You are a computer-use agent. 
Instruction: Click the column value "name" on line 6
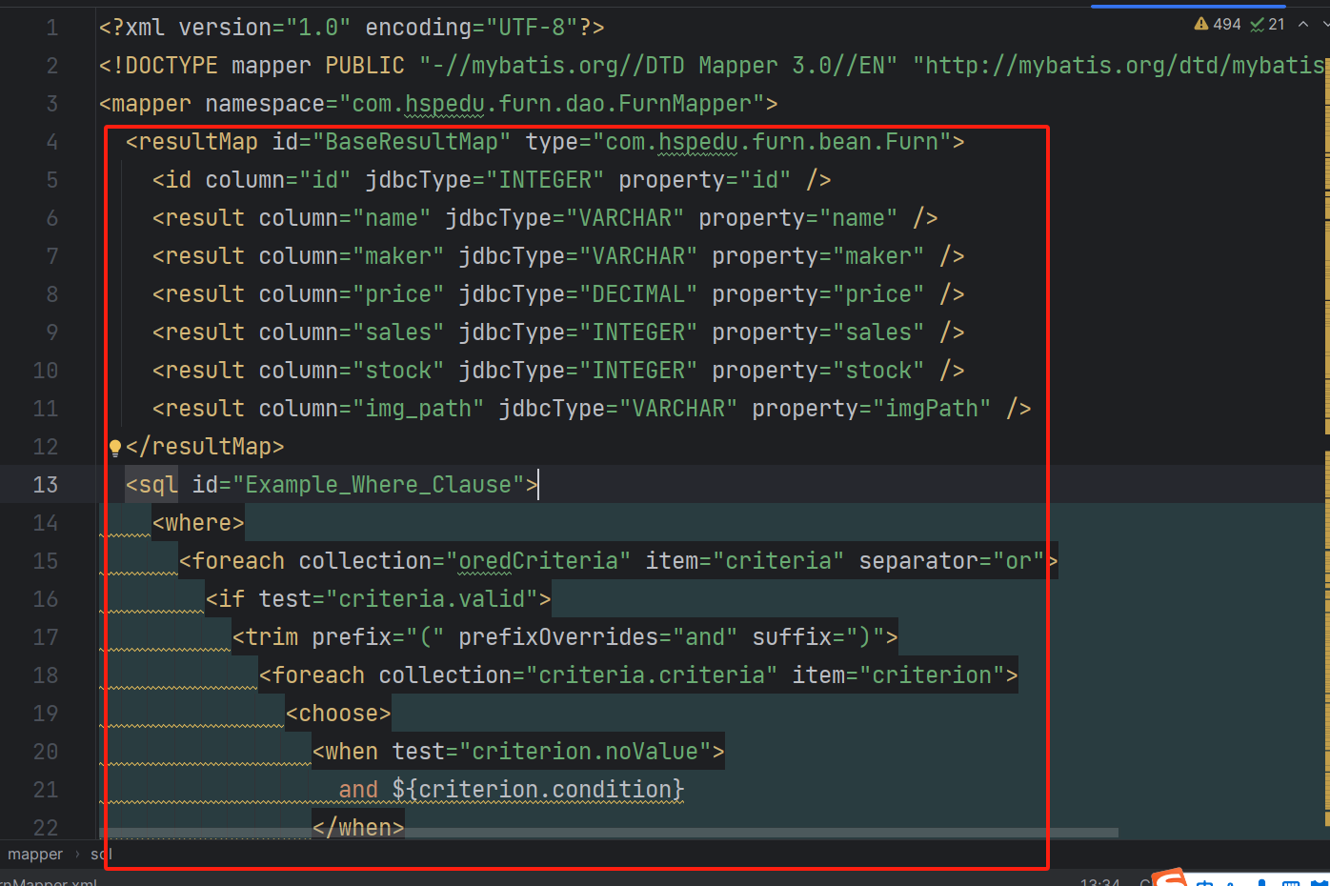[393, 218]
